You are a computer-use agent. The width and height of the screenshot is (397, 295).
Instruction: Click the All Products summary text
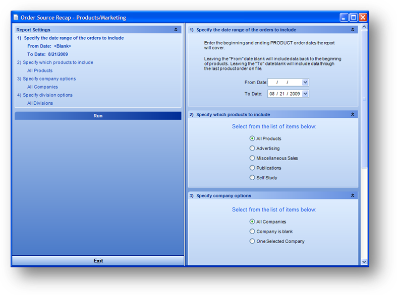point(40,70)
